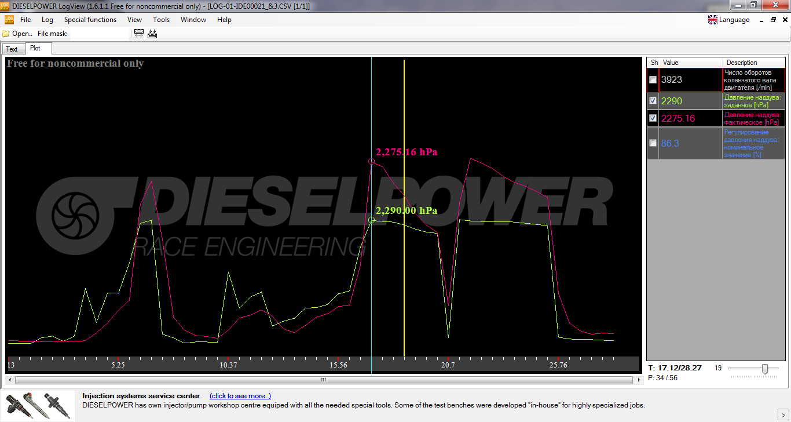Enable the engine RPM 3923 checkbox

point(653,80)
